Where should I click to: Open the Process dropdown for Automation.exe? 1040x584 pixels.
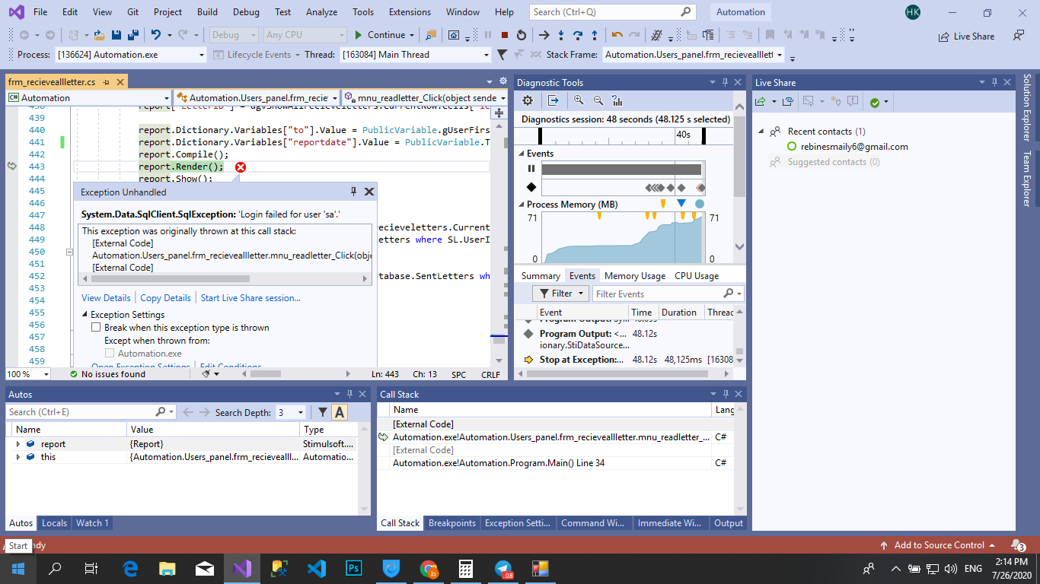202,55
